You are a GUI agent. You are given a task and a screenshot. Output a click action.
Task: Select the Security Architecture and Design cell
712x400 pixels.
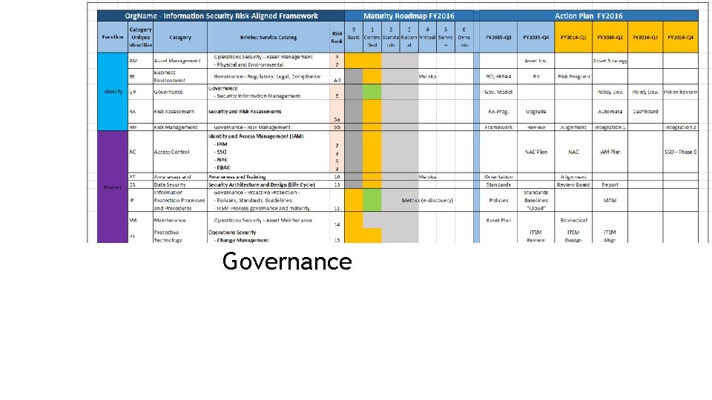click(268, 184)
